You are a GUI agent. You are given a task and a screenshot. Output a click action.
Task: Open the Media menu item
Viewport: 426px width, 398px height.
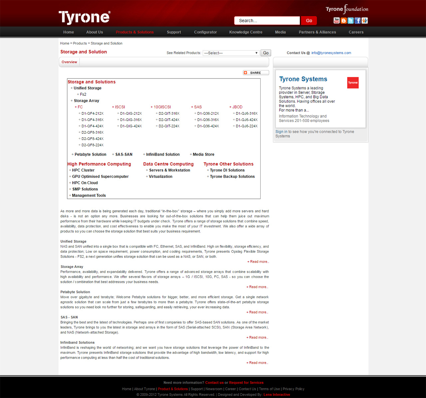tap(280, 32)
